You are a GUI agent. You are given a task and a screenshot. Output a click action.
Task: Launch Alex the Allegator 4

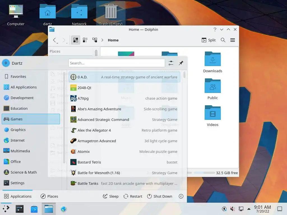(x=124, y=130)
